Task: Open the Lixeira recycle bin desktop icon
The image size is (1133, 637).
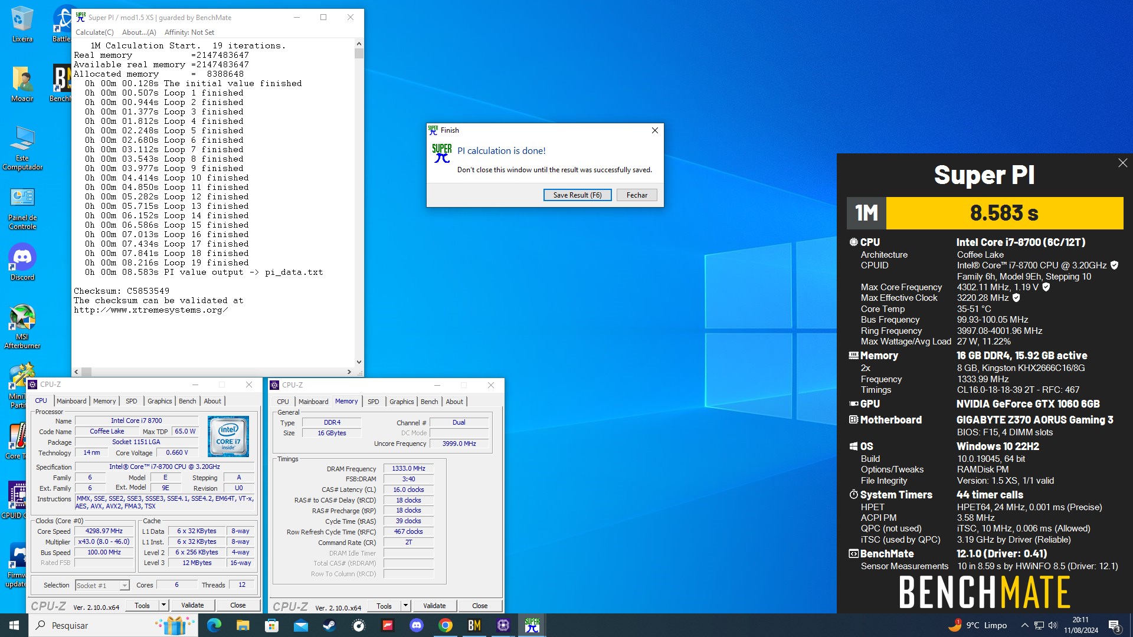Action: coord(22,24)
